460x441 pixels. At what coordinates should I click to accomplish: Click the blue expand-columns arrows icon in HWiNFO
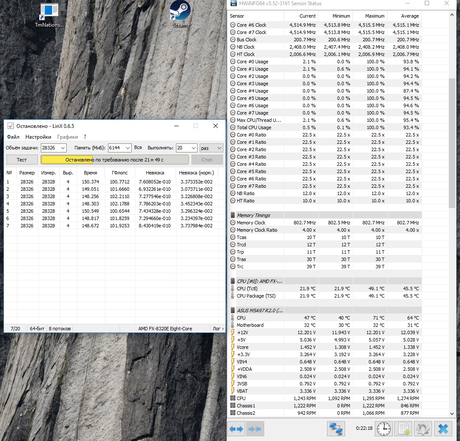coord(237,429)
